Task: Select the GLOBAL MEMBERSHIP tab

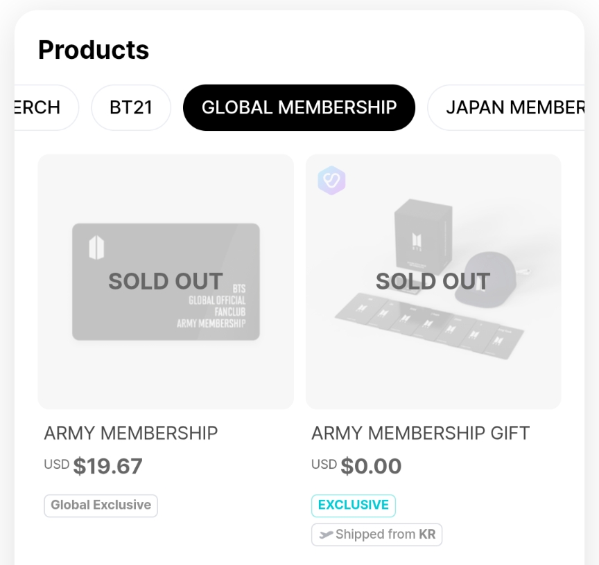Action: [x=299, y=107]
